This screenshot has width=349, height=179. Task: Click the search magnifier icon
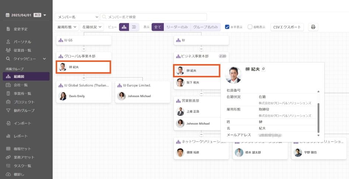point(104,17)
